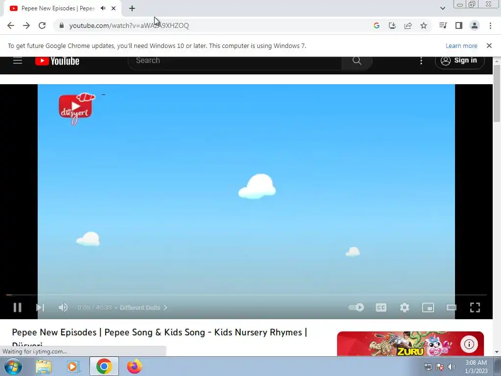Viewport: 501px width, 376px height.
Task: Open a new browser tab
Action: point(132,8)
